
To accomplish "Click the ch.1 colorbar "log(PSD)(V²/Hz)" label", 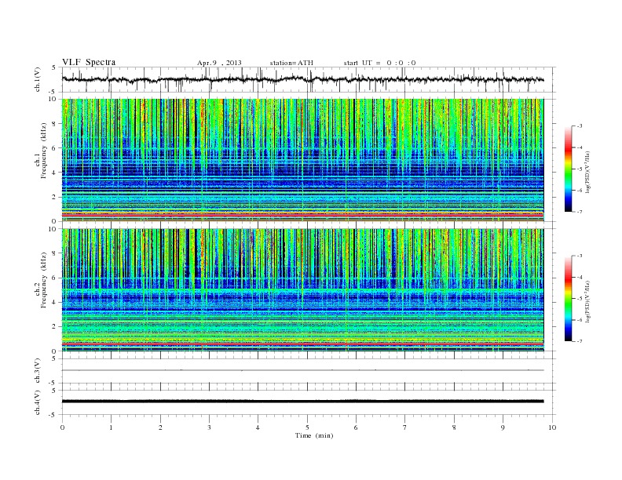I will point(587,171).
